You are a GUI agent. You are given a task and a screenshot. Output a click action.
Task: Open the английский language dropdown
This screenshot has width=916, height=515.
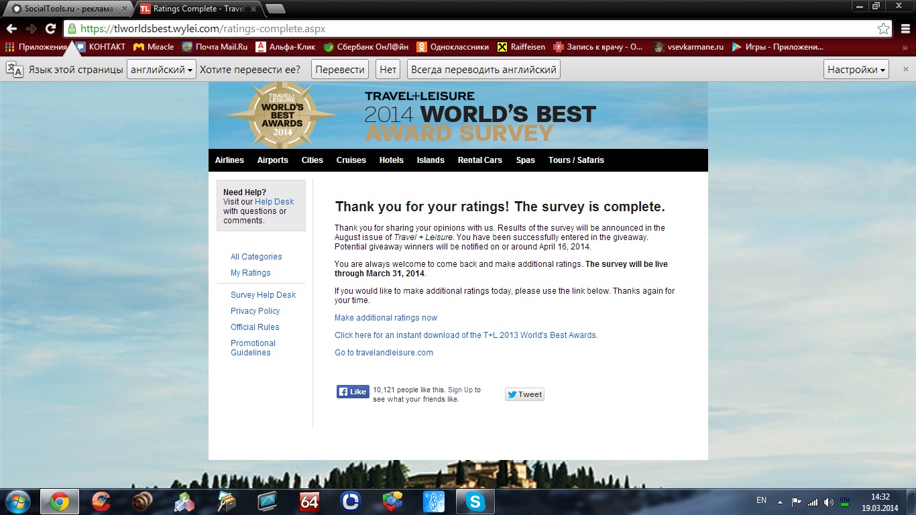coord(162,69)
